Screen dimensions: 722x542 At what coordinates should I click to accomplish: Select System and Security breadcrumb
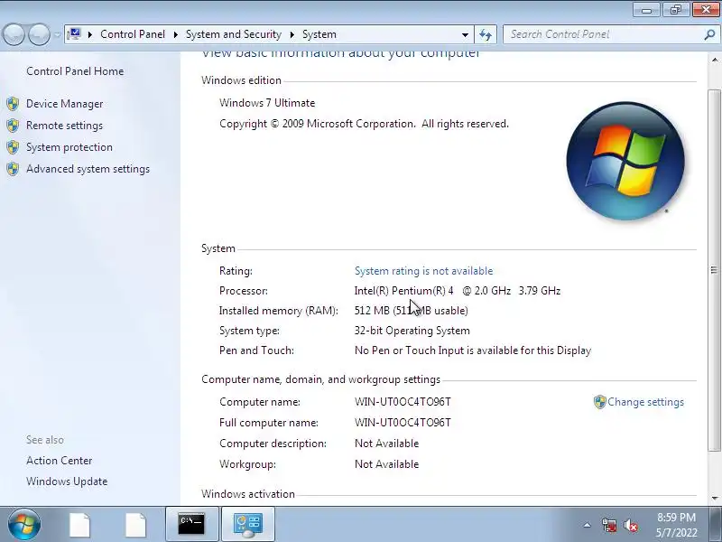tap(234, 34)
